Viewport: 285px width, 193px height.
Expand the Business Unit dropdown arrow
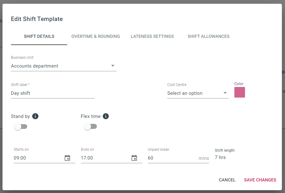(113, 66)
